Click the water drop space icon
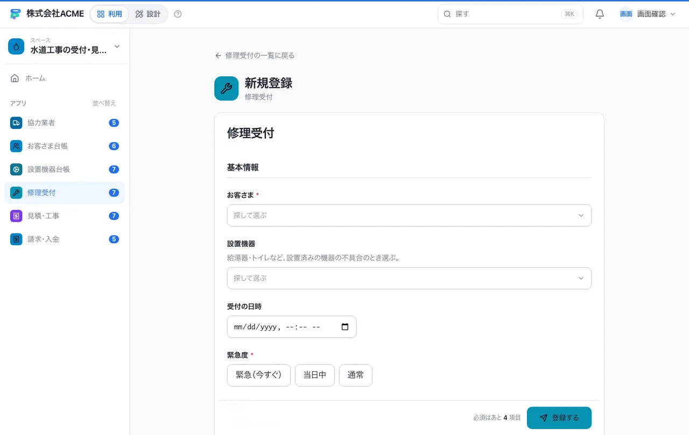689x435 pixels. (16, 47)
